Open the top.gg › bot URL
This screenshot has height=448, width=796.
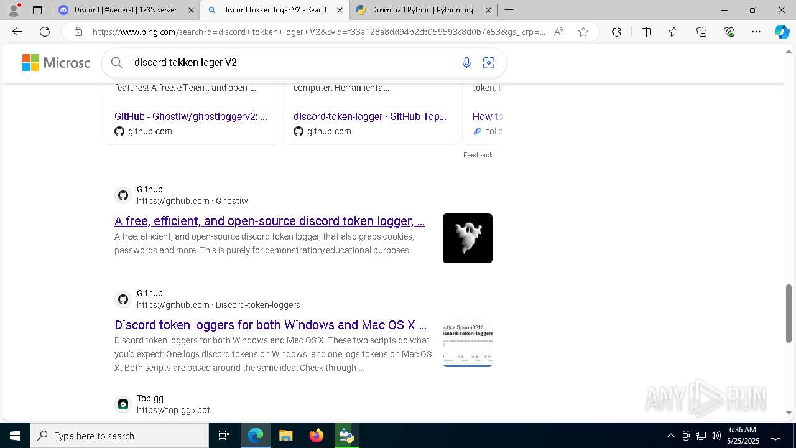tap(174, 410)
